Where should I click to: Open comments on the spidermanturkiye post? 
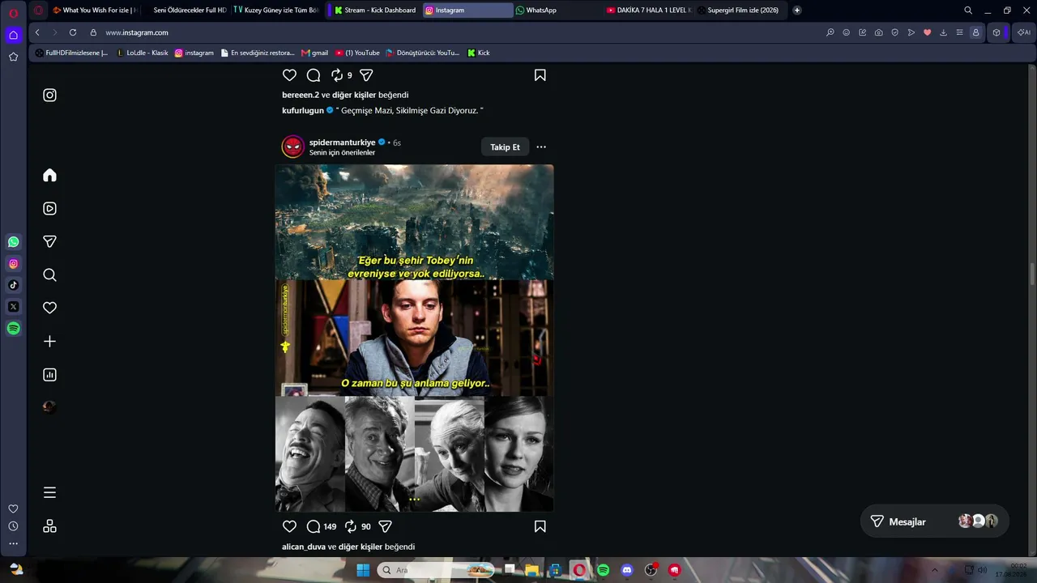[x=314, y=526]
